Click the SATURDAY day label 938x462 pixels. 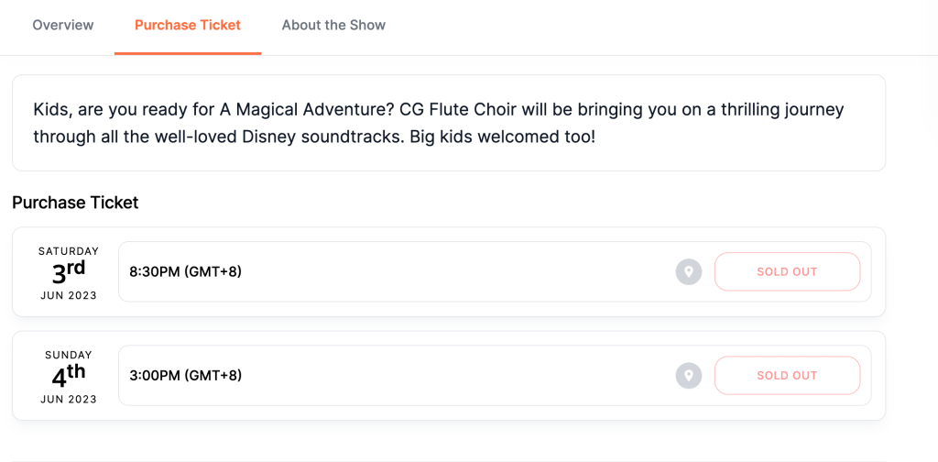tap(69, 251)
